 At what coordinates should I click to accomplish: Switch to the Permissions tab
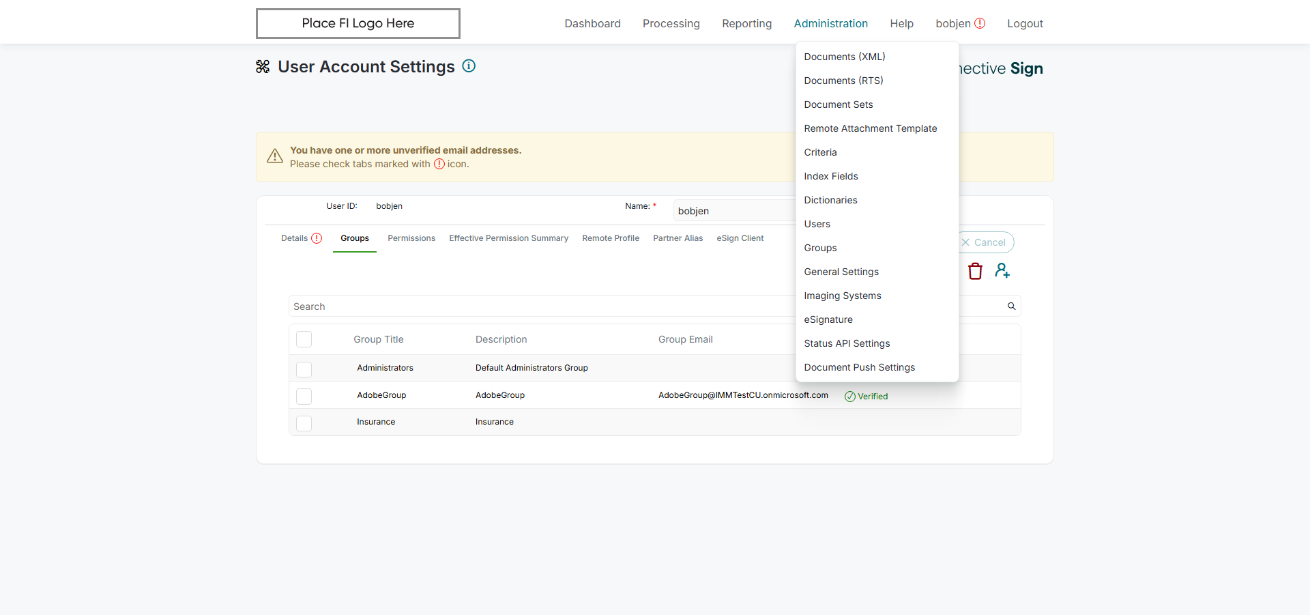[x=411, y=238]
